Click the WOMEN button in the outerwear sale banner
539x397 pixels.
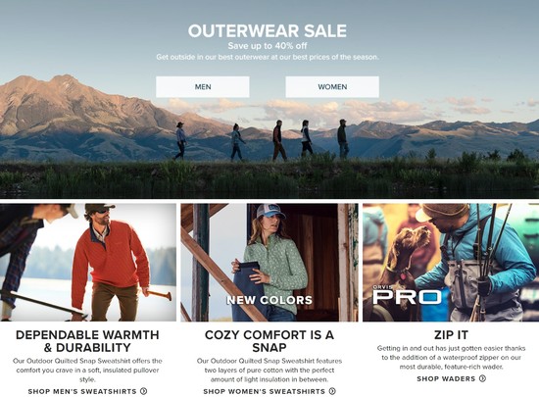[x=332, y=86]
